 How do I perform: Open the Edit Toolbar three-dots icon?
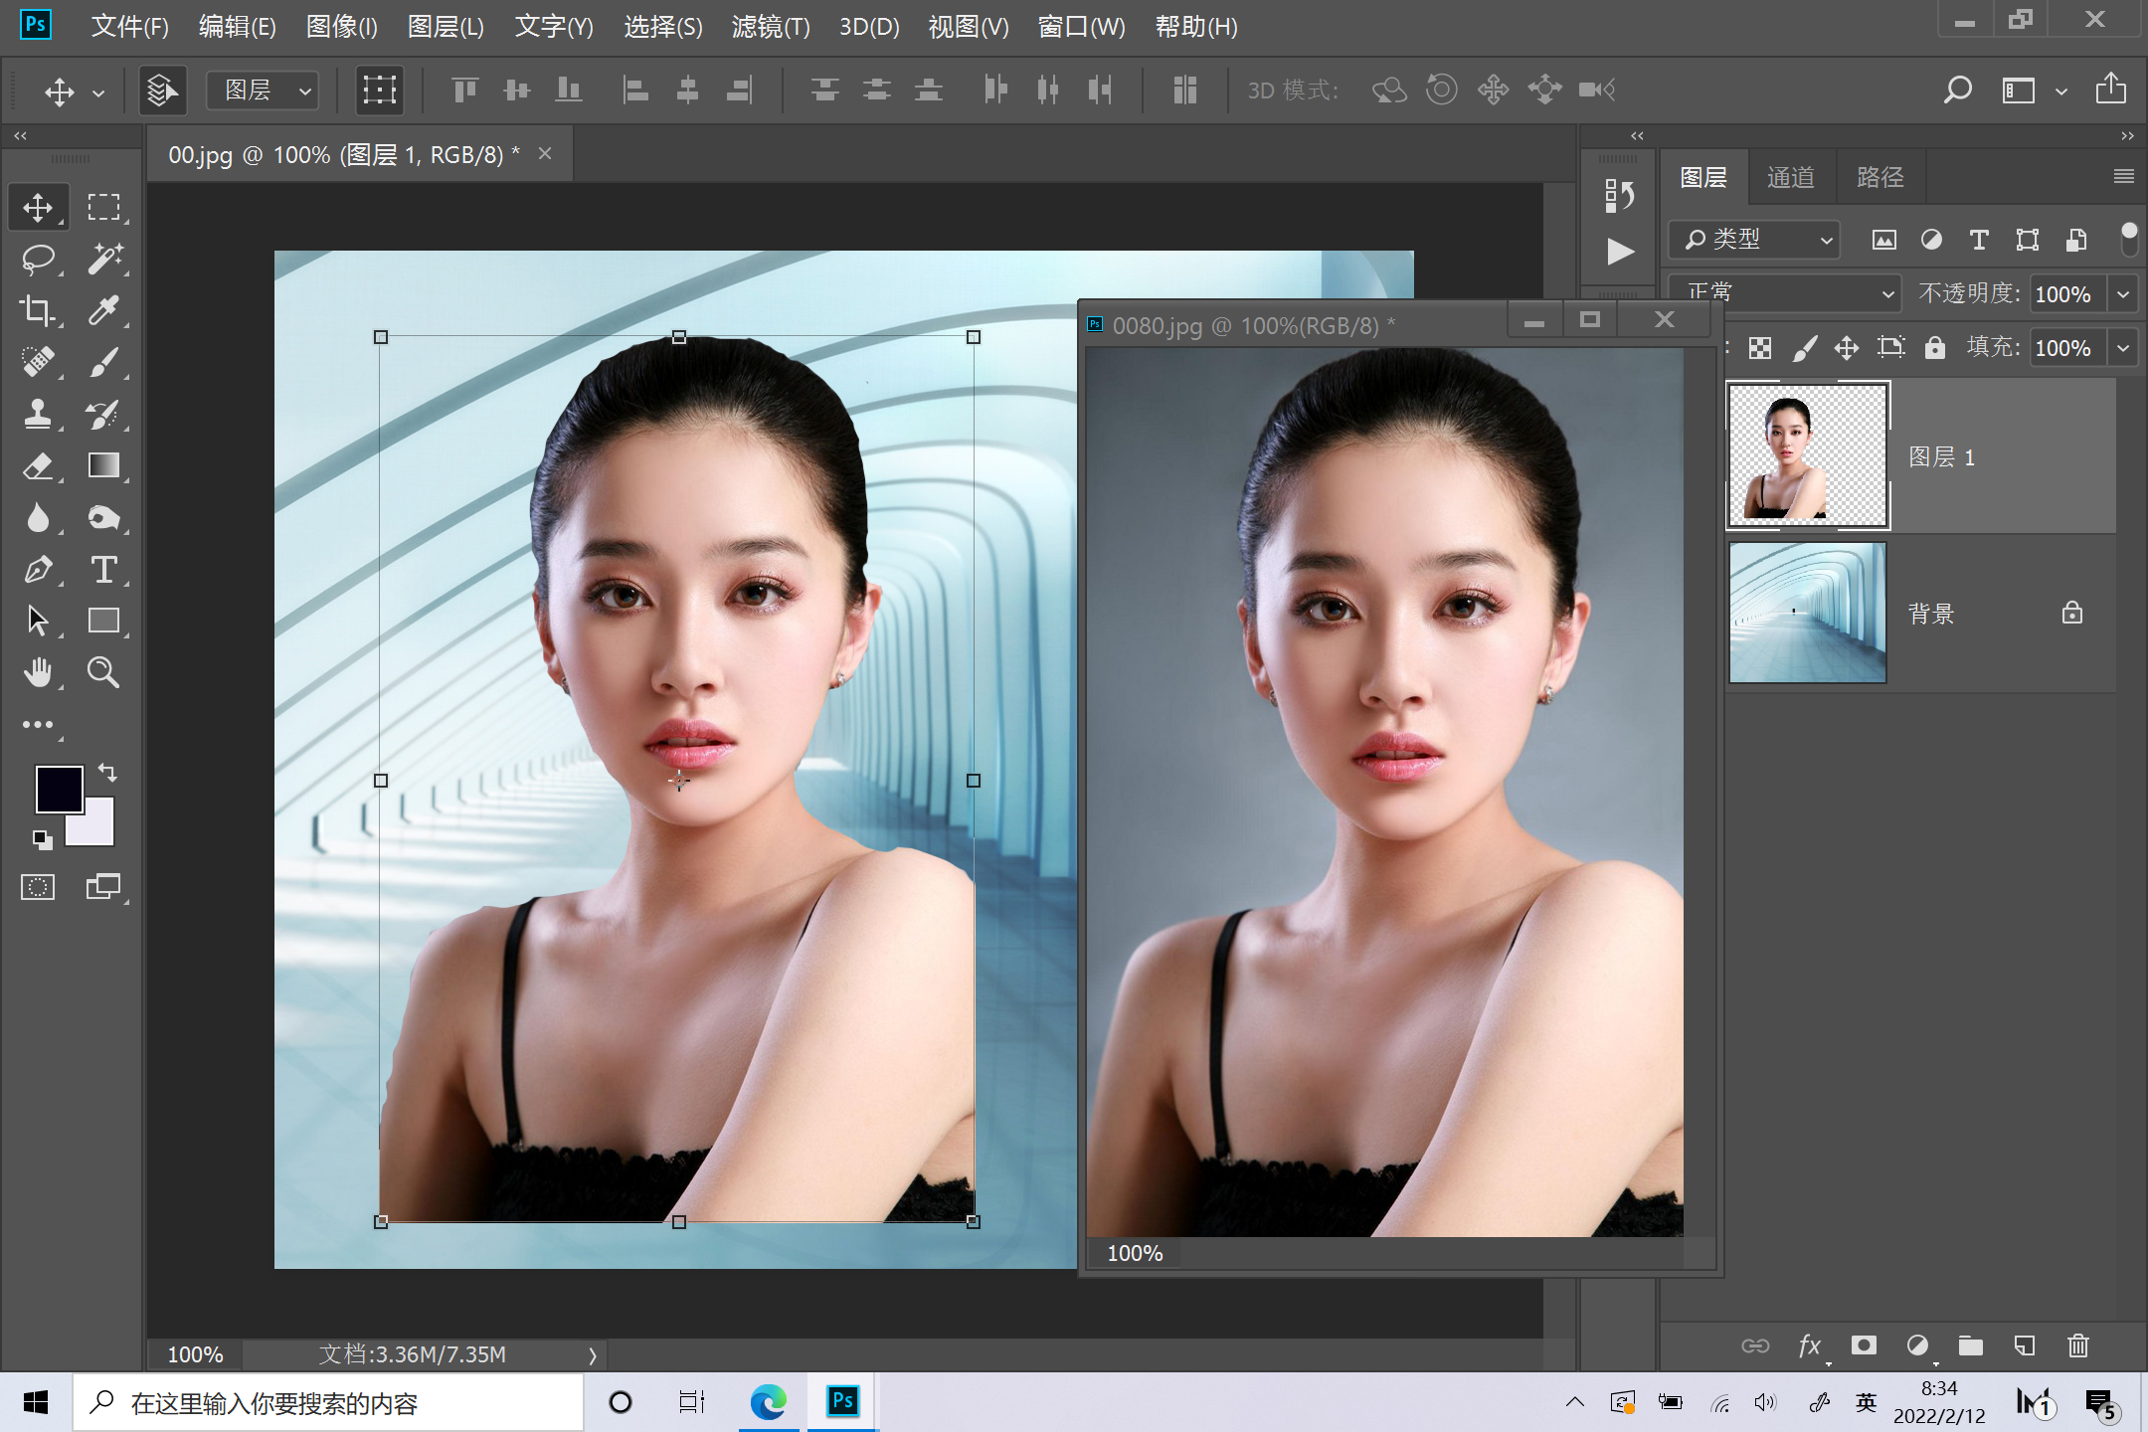pos(38,725)
